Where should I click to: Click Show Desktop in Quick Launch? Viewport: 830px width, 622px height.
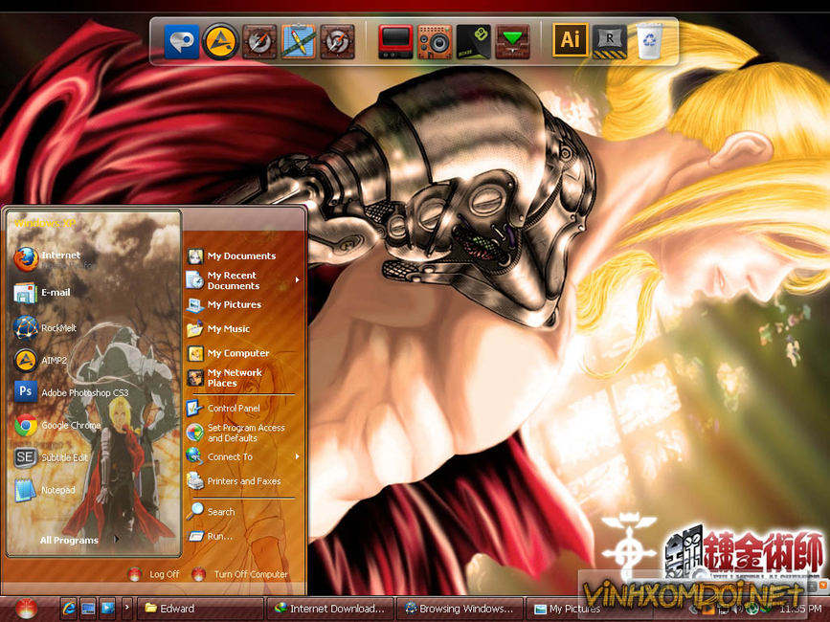(88, 609)
